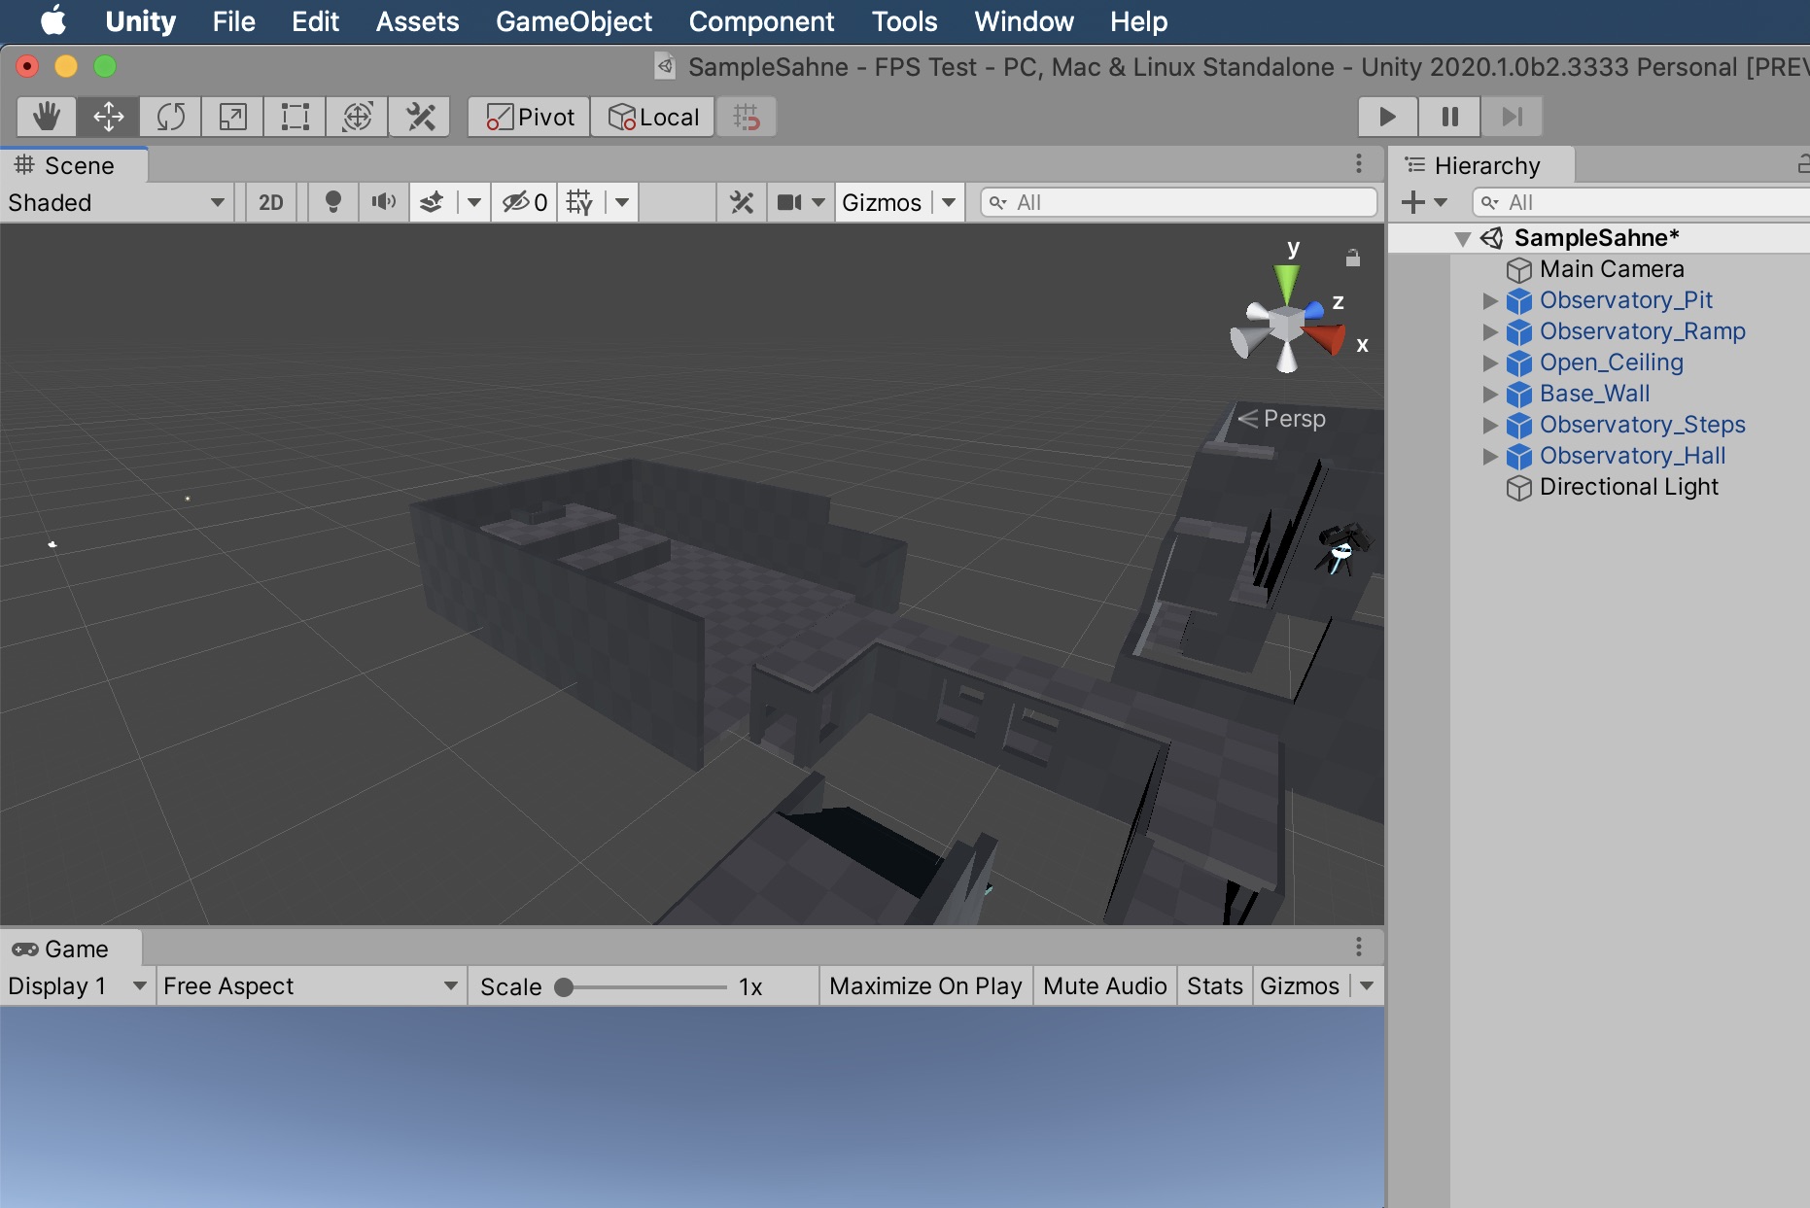Click the scene view camera icon
The width and height of the screenshot is (1810, 1208).
click(x=790, y=202)
